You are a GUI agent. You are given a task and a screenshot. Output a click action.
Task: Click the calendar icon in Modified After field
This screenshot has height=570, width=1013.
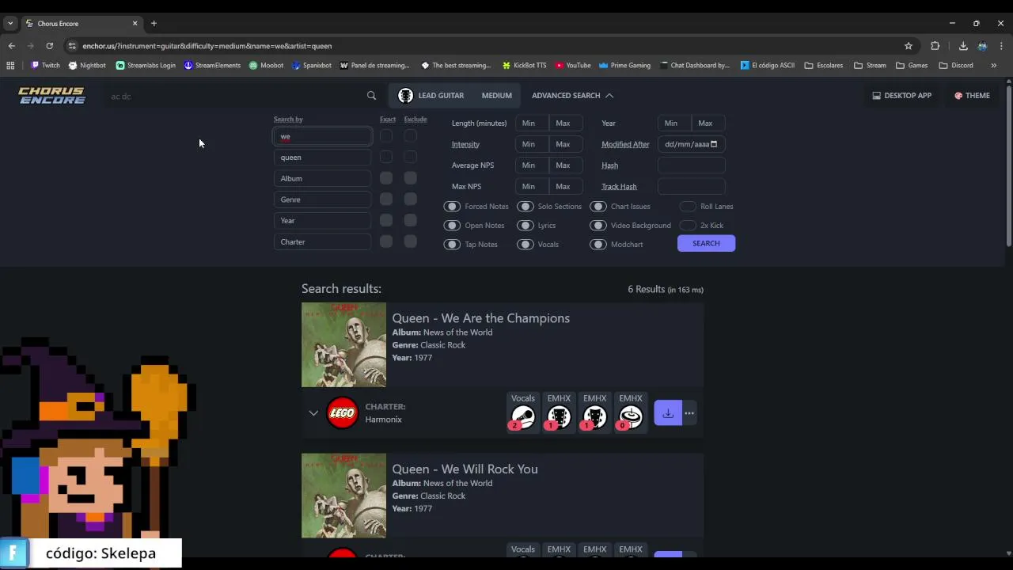tap(714, 144)
